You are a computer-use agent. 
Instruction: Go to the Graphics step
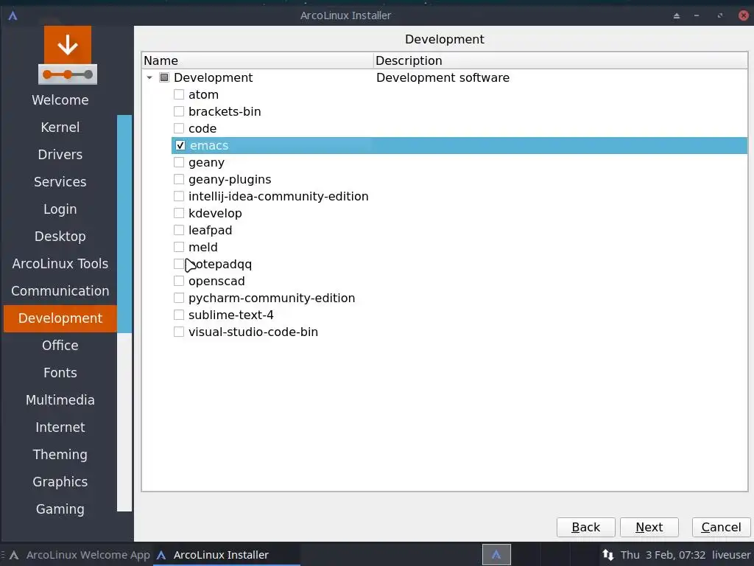pos(60,482)
